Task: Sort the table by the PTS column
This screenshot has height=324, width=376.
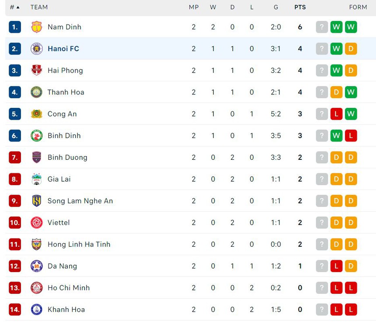Action: (x=300, y=7)
